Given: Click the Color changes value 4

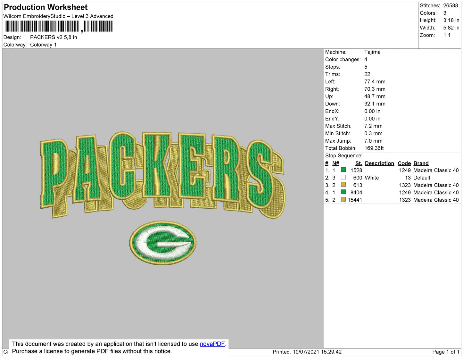Looking at the screenshot, I should 366,59.
